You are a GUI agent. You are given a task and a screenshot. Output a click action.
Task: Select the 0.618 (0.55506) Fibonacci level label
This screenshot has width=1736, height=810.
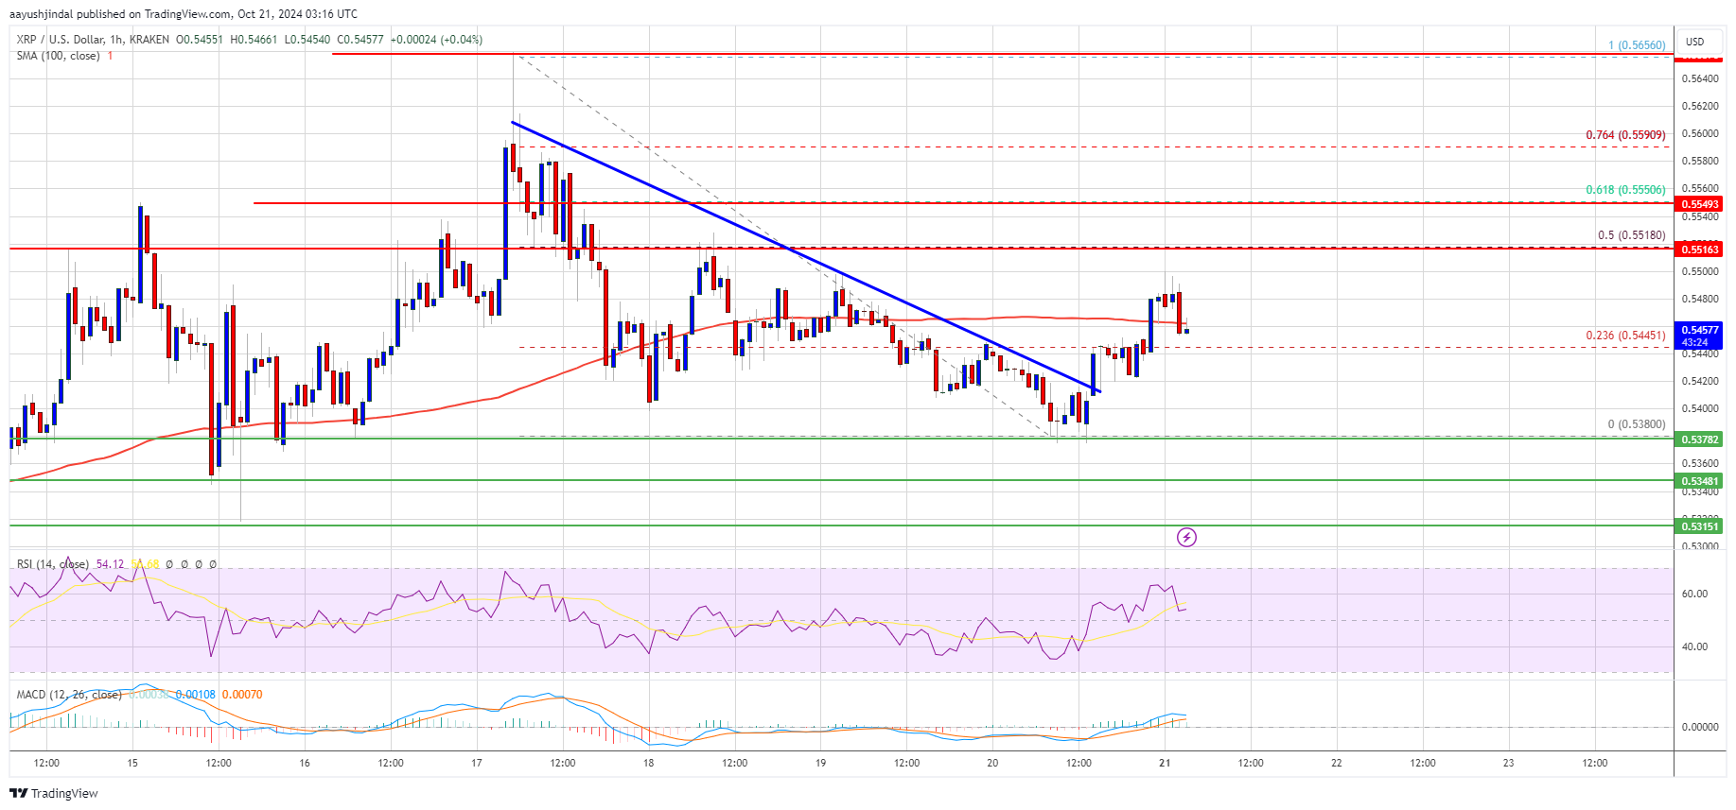1625,190
